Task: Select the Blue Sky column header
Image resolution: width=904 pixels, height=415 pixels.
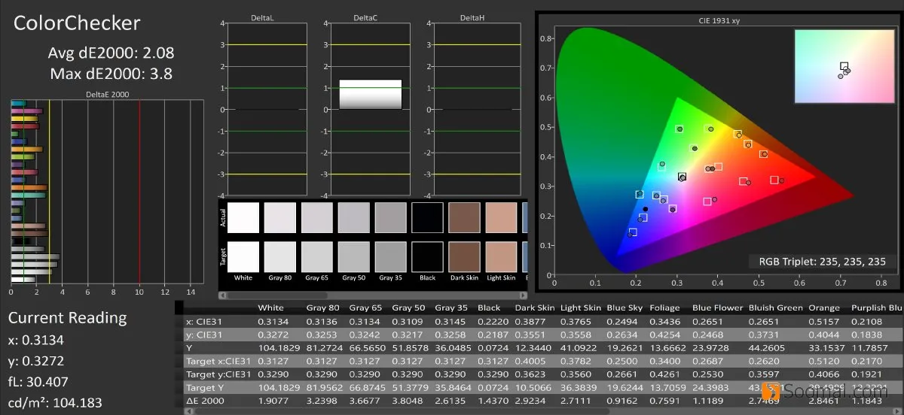Action: click(x=624, y=307)
